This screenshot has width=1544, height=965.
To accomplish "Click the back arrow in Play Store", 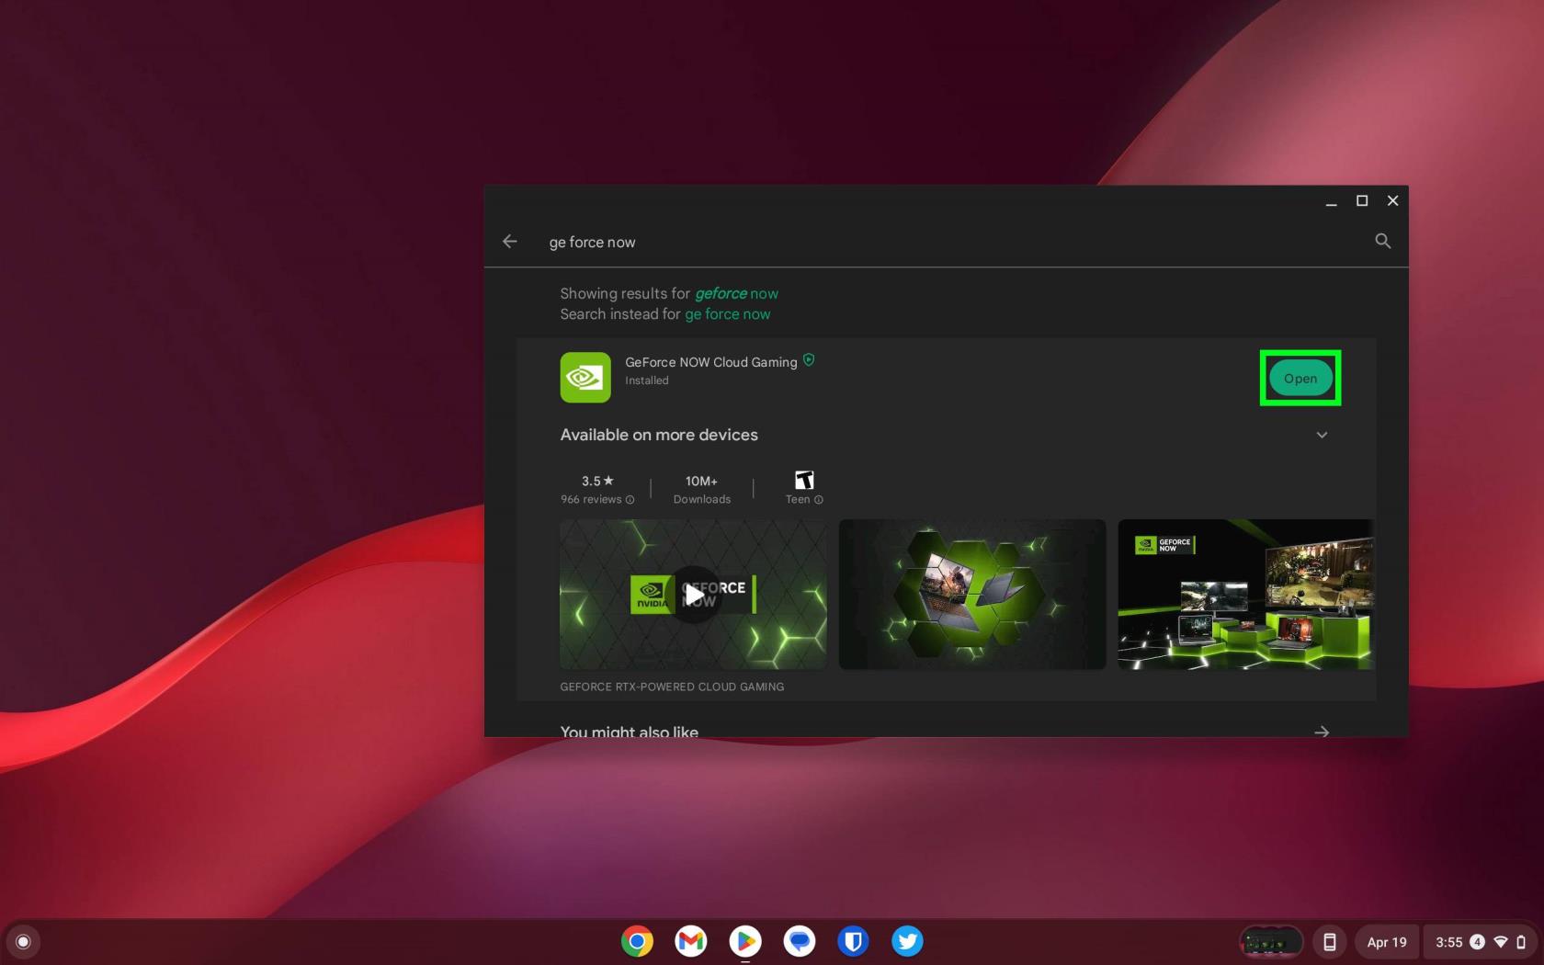I will [x=510, y=242].
